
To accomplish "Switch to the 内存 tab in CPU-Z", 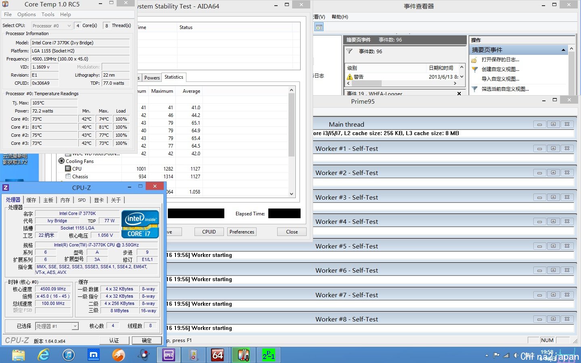I will coord(65,200).
